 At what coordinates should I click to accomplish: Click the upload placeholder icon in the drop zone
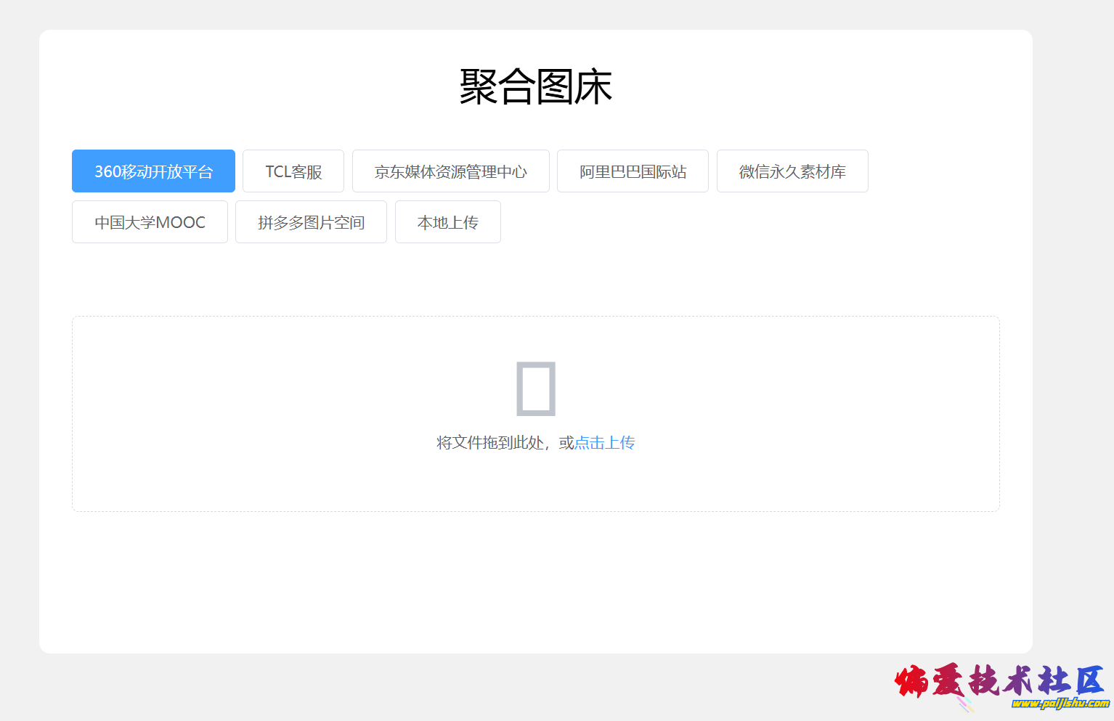point(536,388)
